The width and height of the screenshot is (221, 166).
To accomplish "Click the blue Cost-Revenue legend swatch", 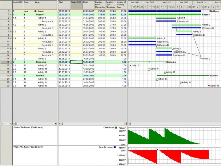I will pyautogui.click(x=115, y=147).
